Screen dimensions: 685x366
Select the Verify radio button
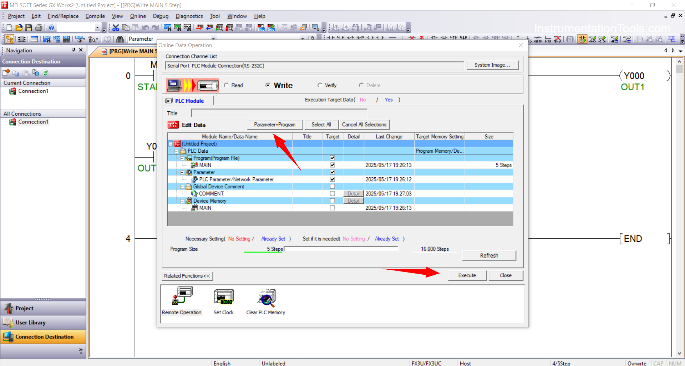(x=320, y=85)
